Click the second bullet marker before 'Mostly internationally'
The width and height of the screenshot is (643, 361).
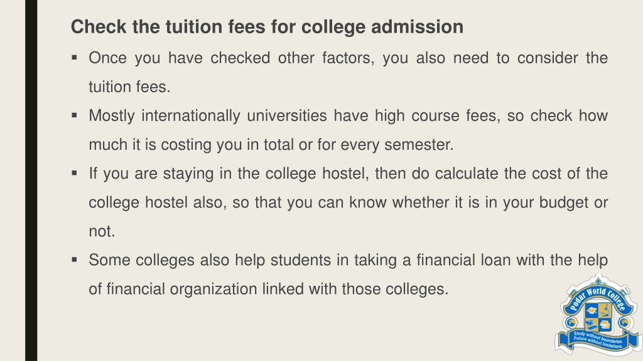coord(74,115)
